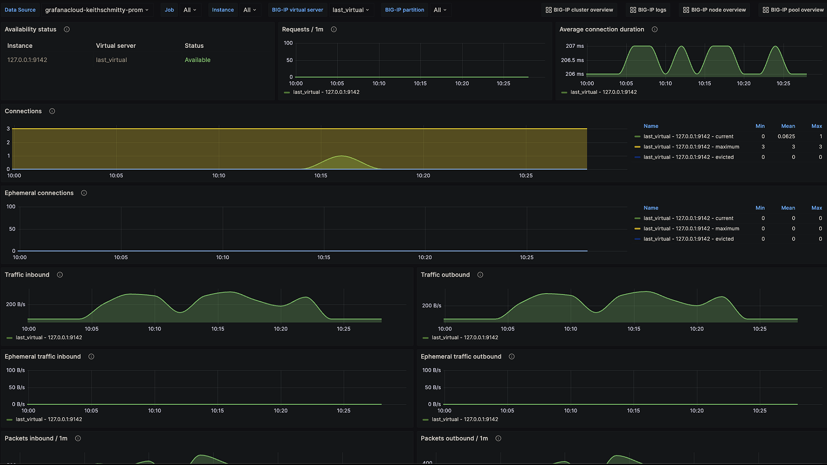Click the Connections panel info icon
Viewport: 827px width, 465px height.
[x=52, y=111]
